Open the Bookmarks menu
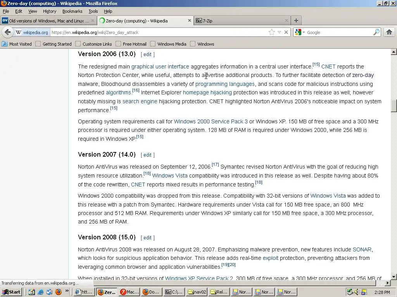 72,11
